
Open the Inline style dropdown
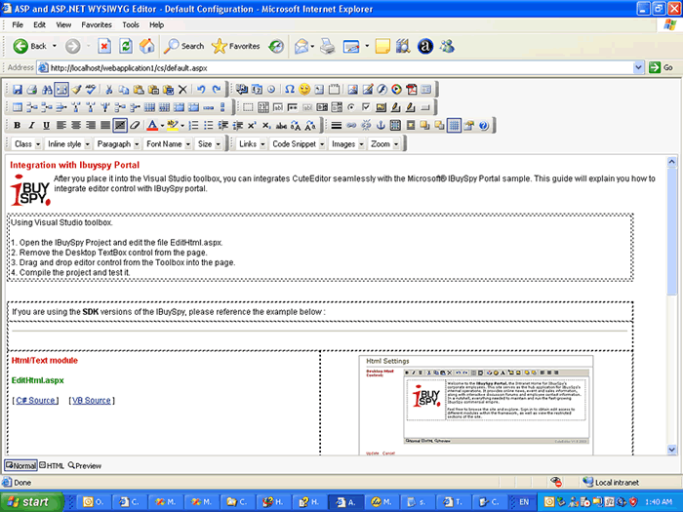click(69, 144)
